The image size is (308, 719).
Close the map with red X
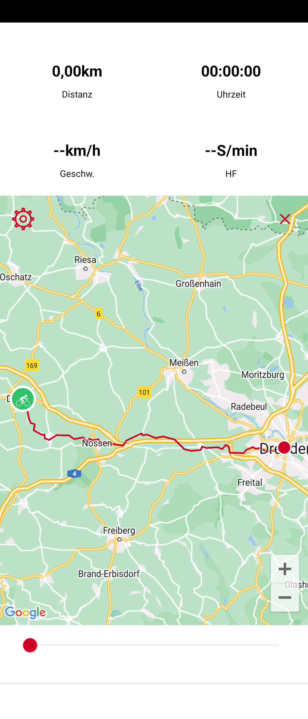(285, 219)
